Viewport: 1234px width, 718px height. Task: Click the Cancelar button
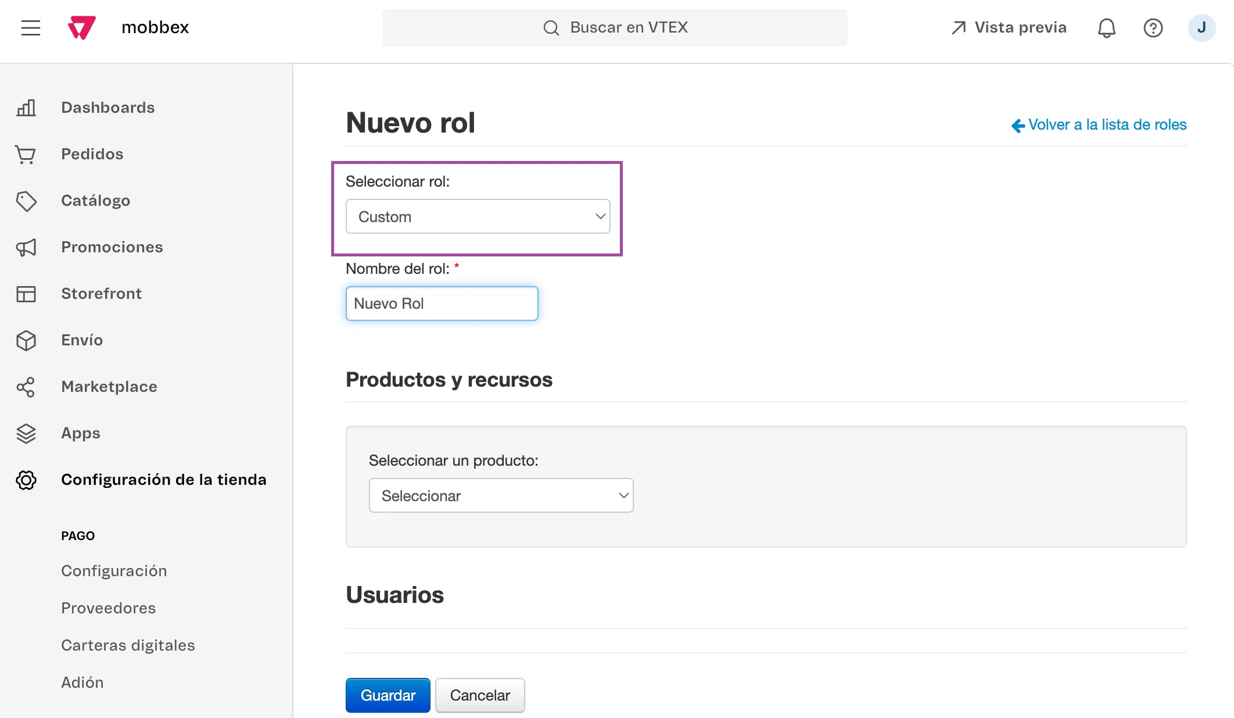(x=480, y=695)
